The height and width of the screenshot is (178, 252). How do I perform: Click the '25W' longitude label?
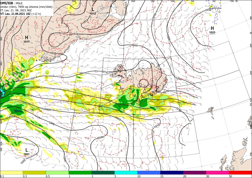114,1
